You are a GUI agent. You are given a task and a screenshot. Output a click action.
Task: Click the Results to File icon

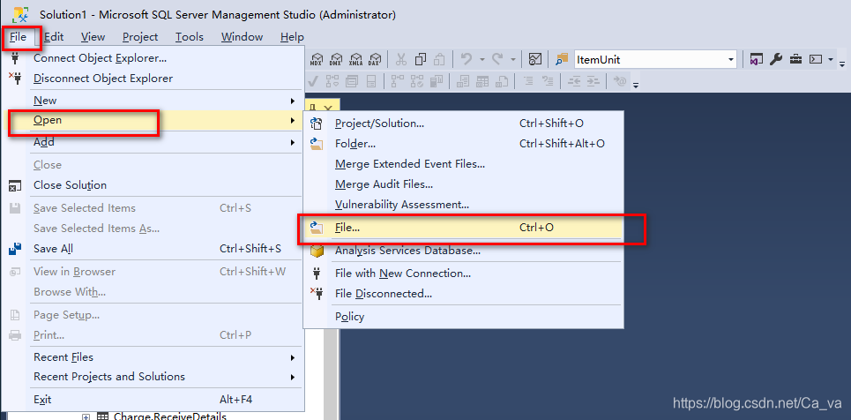(502, 81)
